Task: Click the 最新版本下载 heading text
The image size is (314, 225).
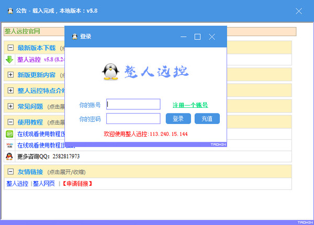Action: click(x=37, y=48)
